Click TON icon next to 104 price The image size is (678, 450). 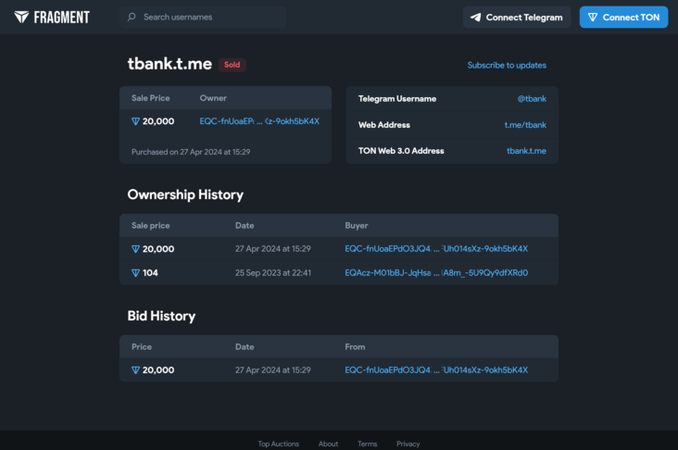pos(135,273)
